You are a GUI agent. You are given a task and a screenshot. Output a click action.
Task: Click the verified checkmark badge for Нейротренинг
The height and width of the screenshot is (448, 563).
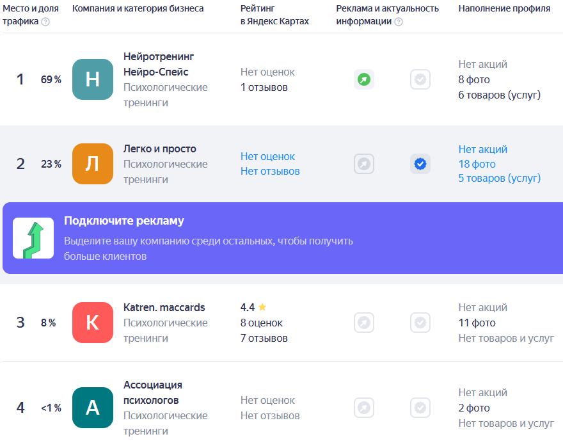[420, 79]
